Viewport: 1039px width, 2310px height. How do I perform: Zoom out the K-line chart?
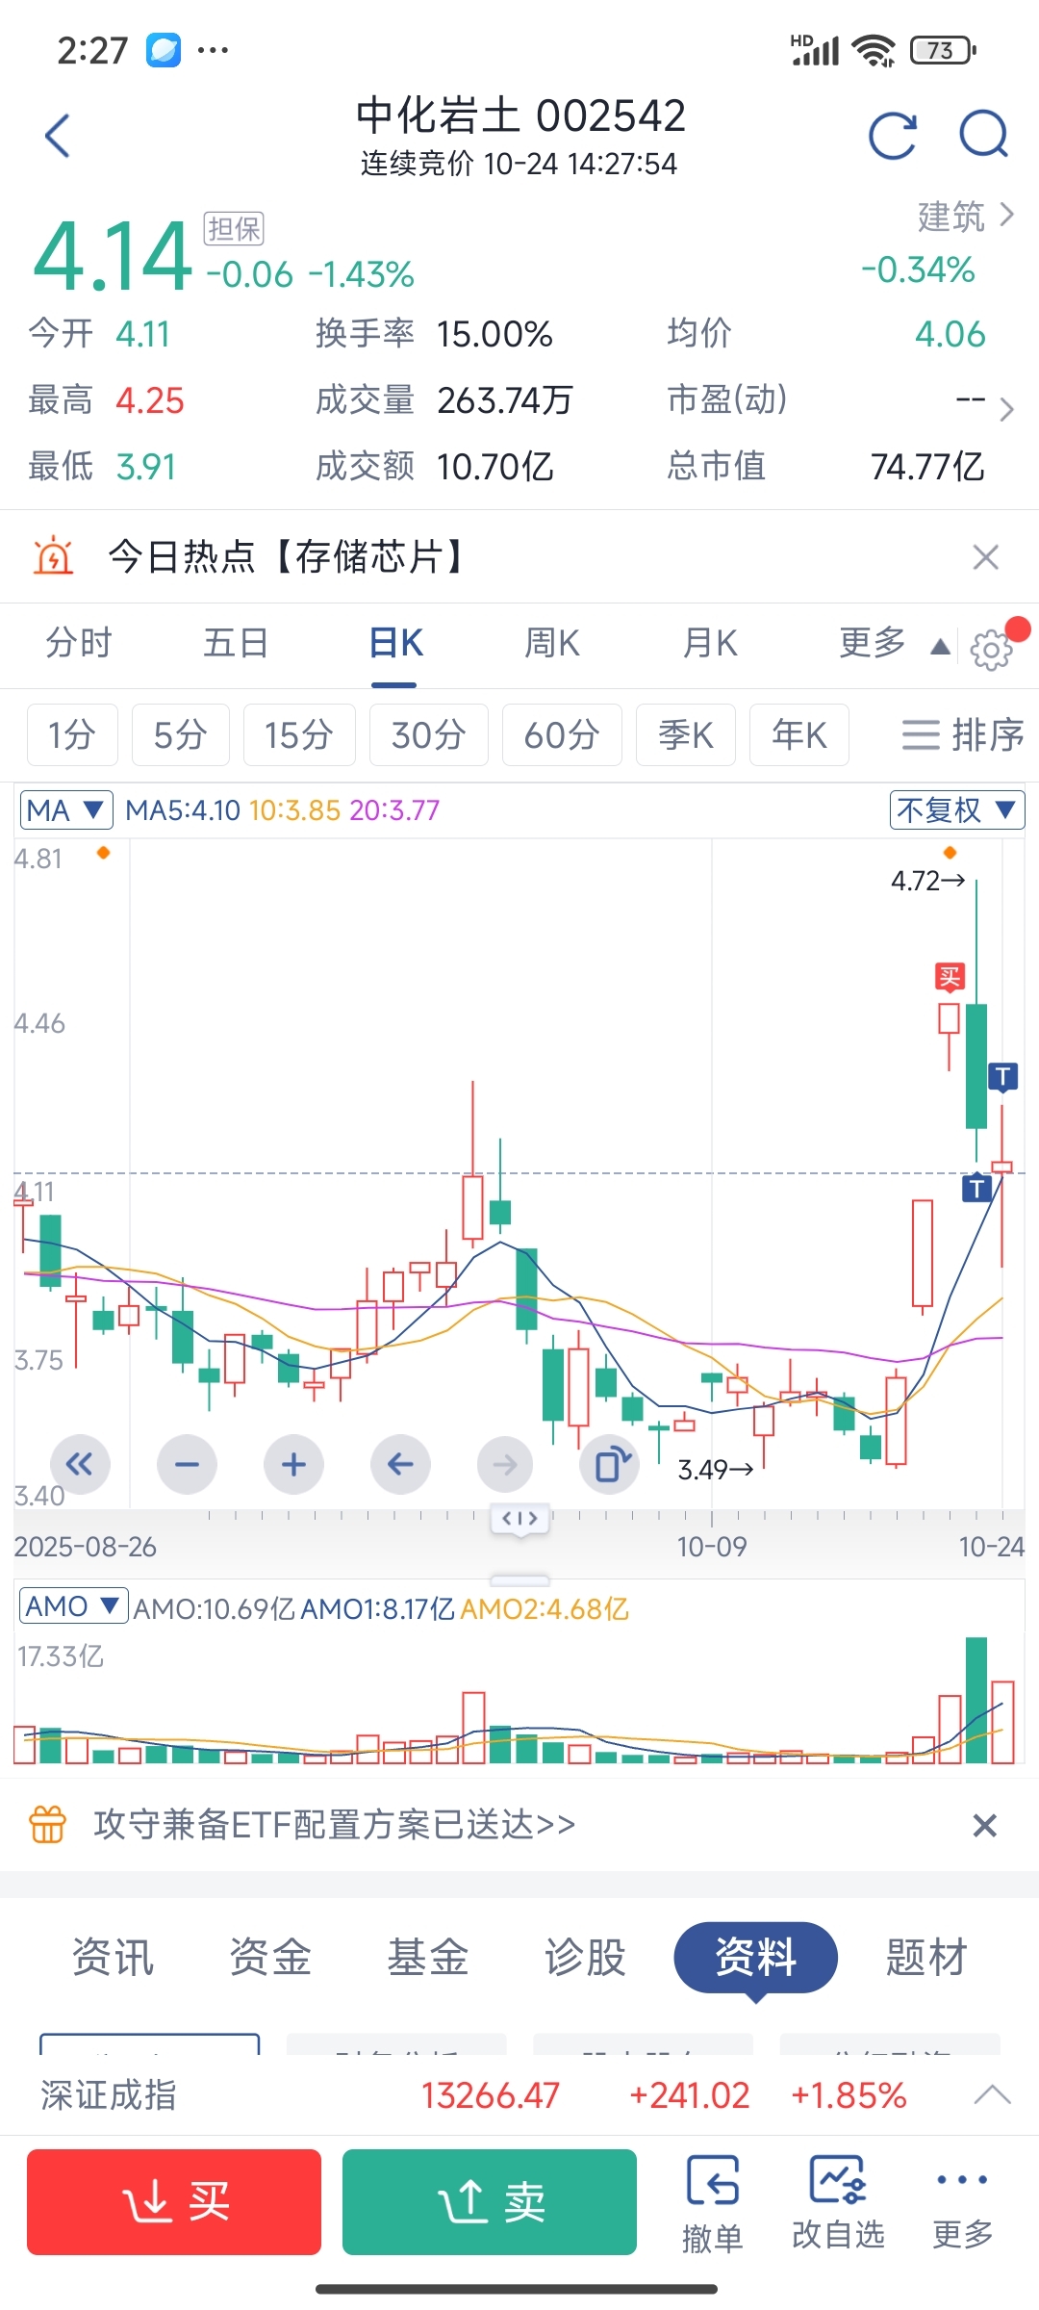[187, 1465]
